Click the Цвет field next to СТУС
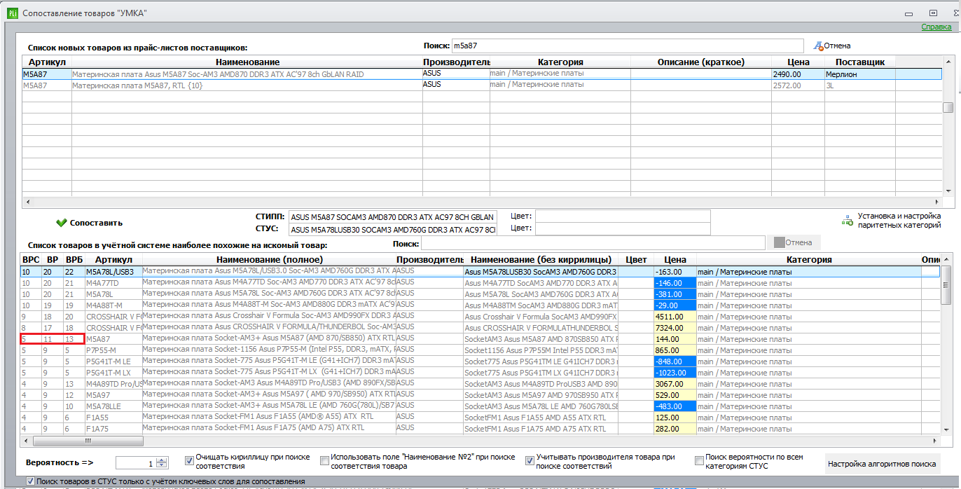This screenshot has width=961, height=489. coord(623,229)
